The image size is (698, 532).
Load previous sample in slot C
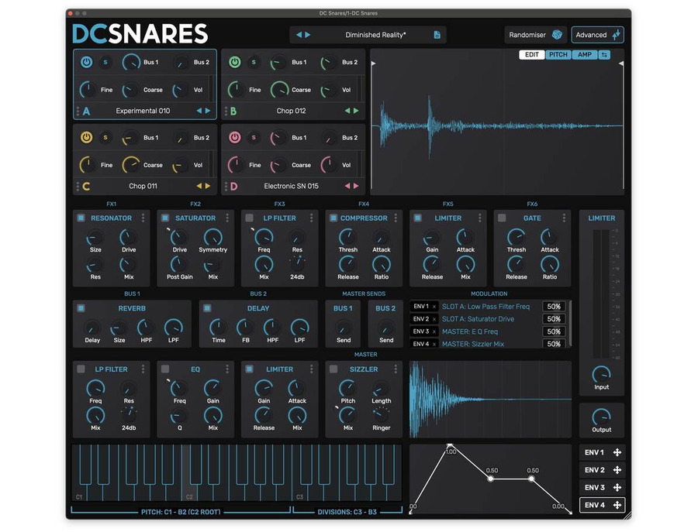(199, 186)
